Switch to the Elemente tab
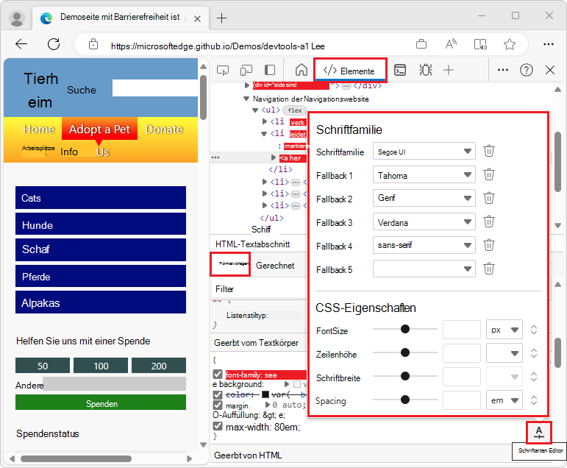 pos(349,70)
